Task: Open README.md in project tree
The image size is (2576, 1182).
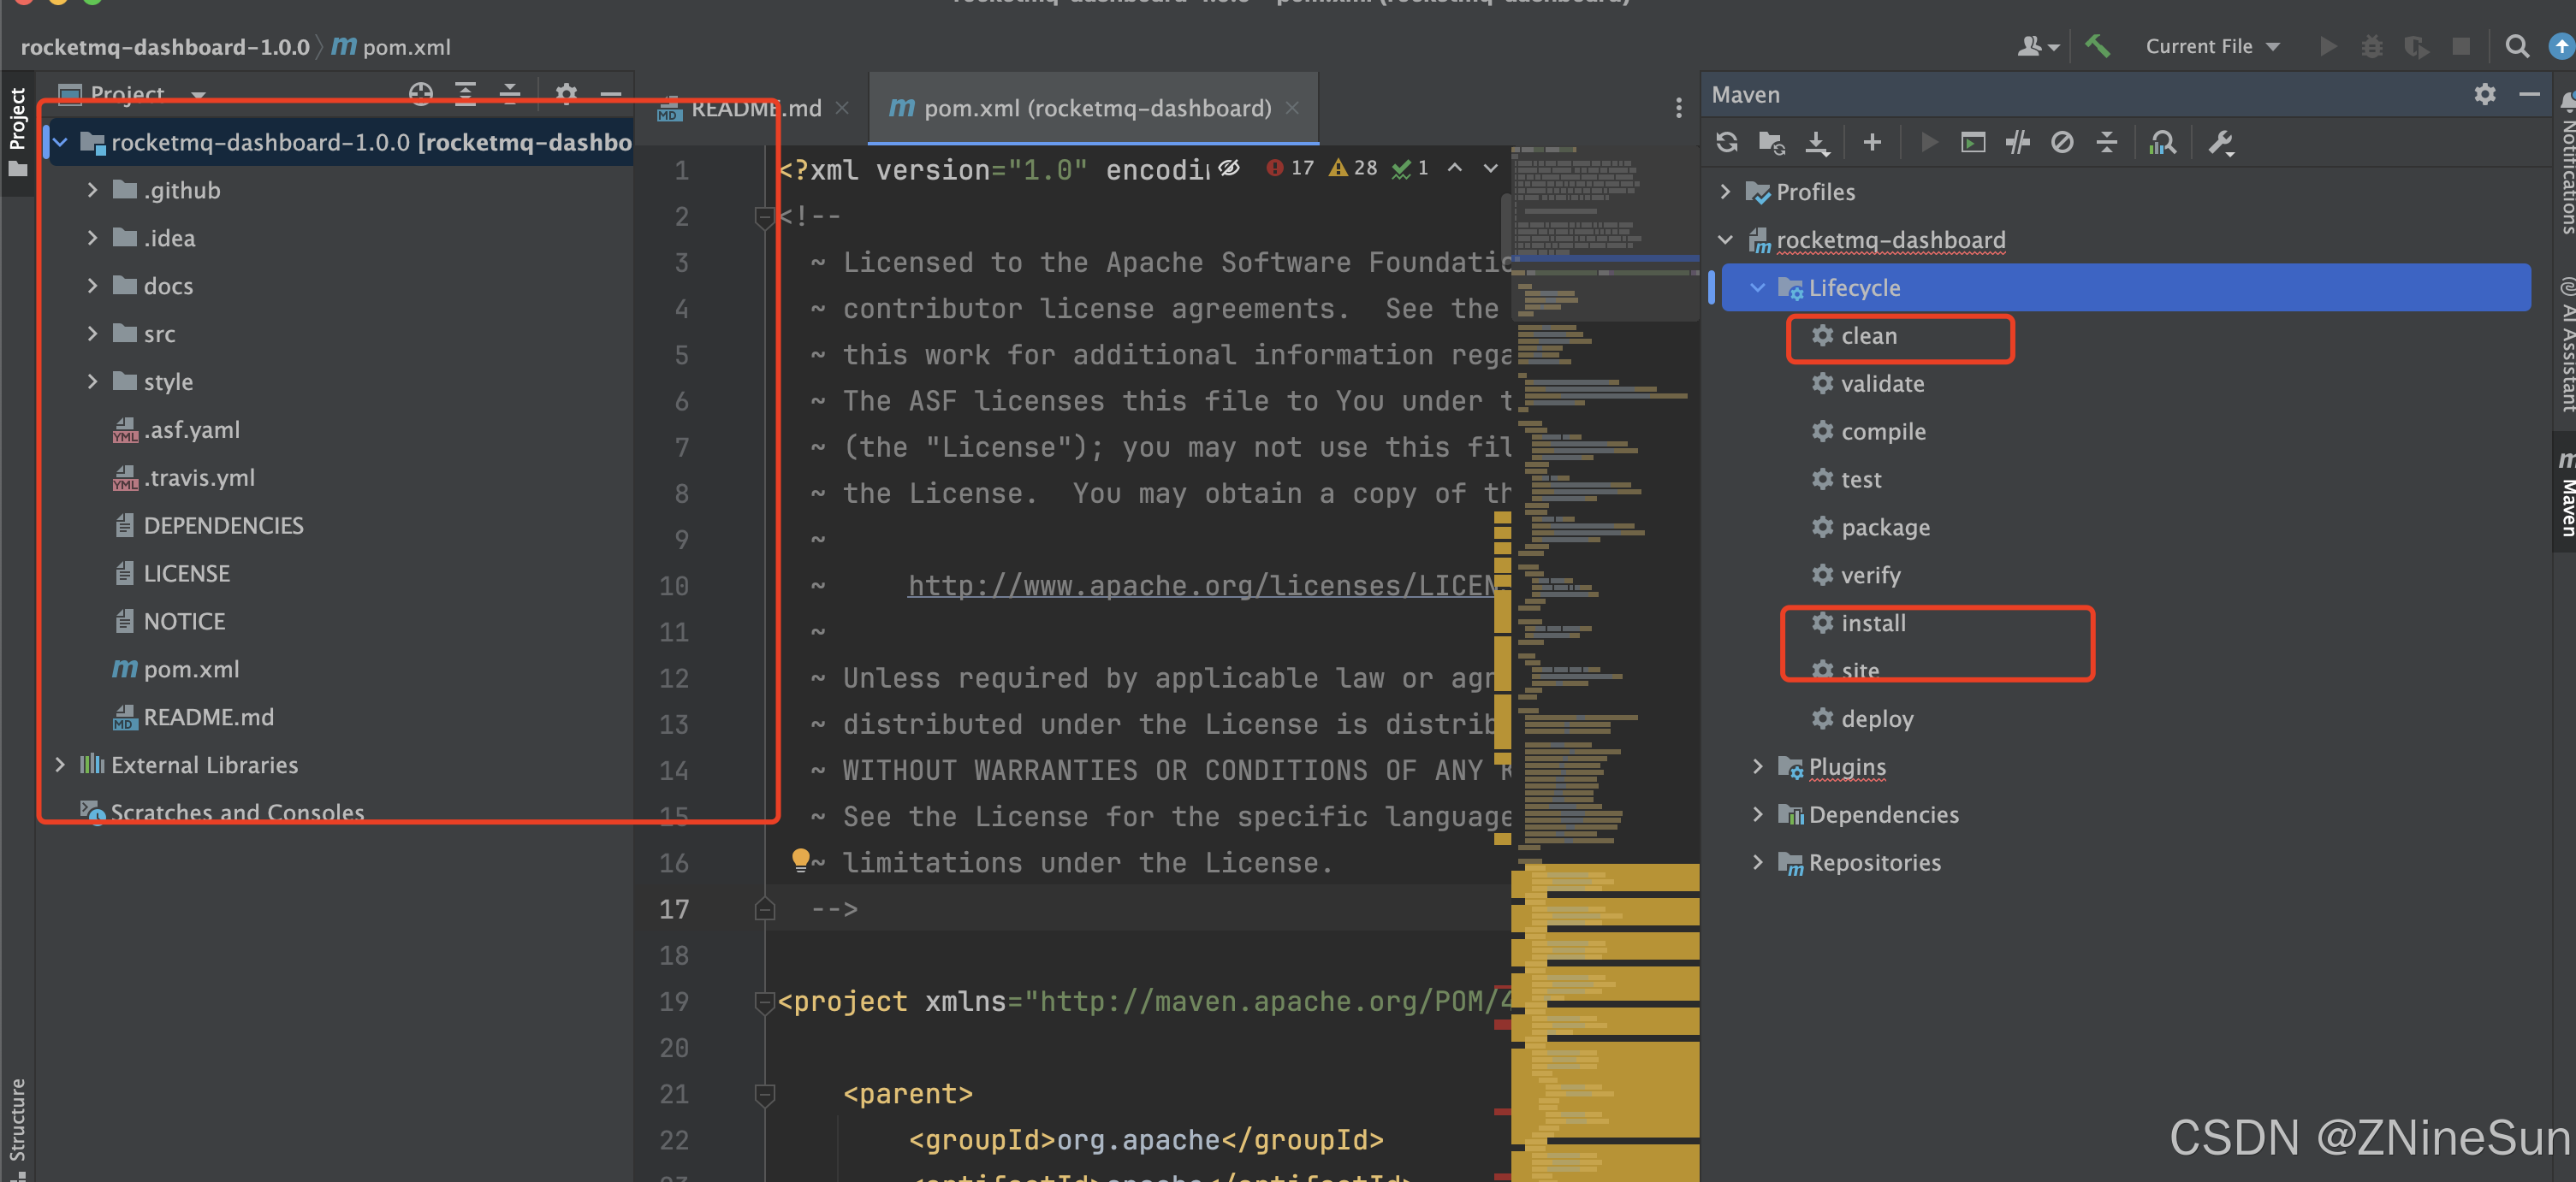Action: (x=208, y=718)
